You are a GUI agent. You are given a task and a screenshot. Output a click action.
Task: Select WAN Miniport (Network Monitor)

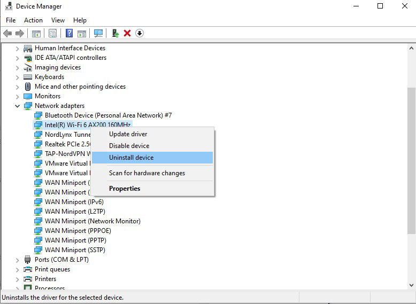tap(93, 221)
